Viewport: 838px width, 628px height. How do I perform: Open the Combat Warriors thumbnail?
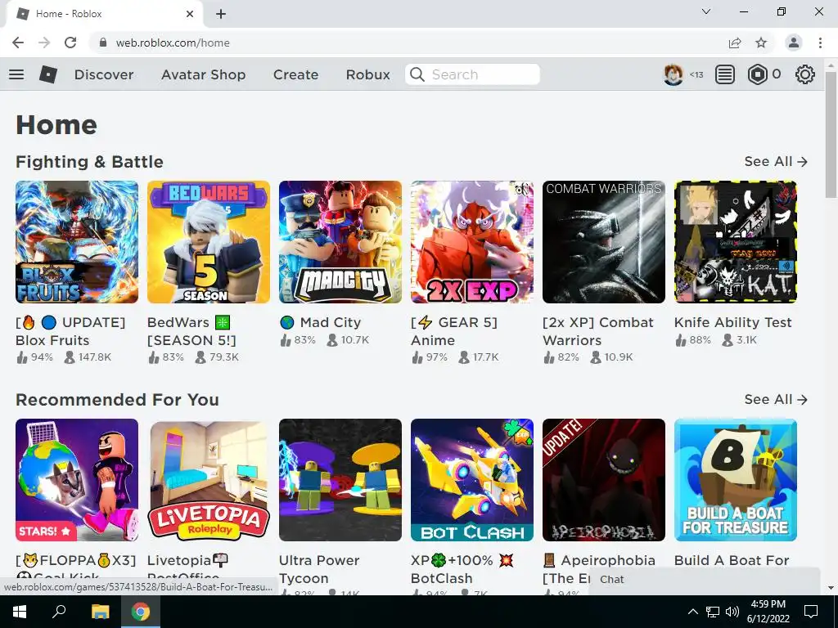(604, 242)
